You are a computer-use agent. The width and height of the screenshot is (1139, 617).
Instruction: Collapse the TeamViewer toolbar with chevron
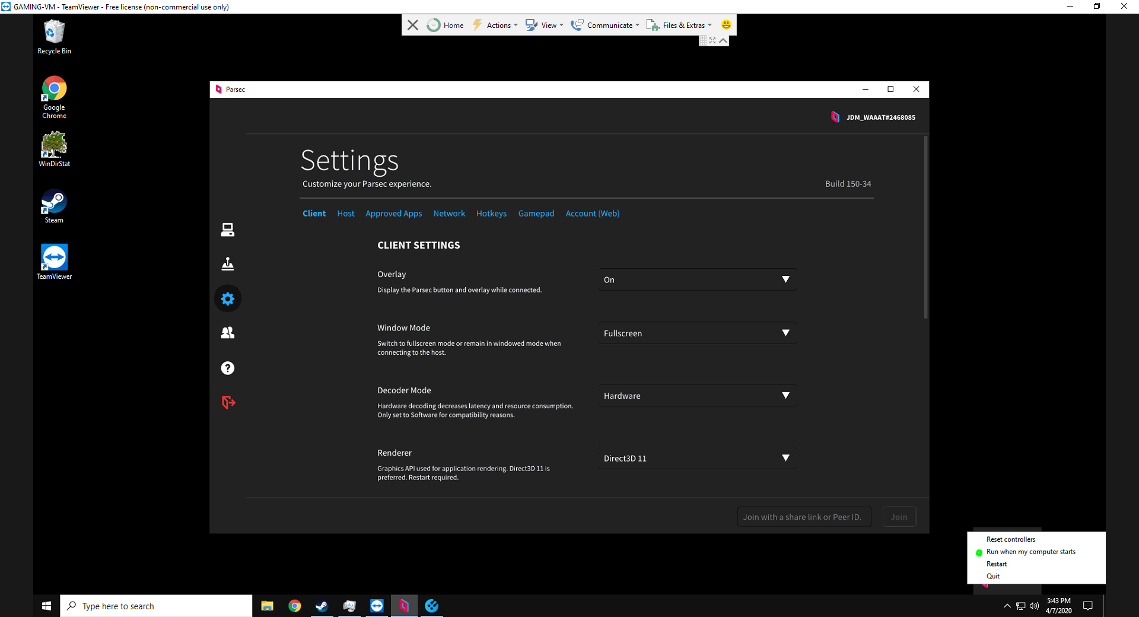pos(723,40)
